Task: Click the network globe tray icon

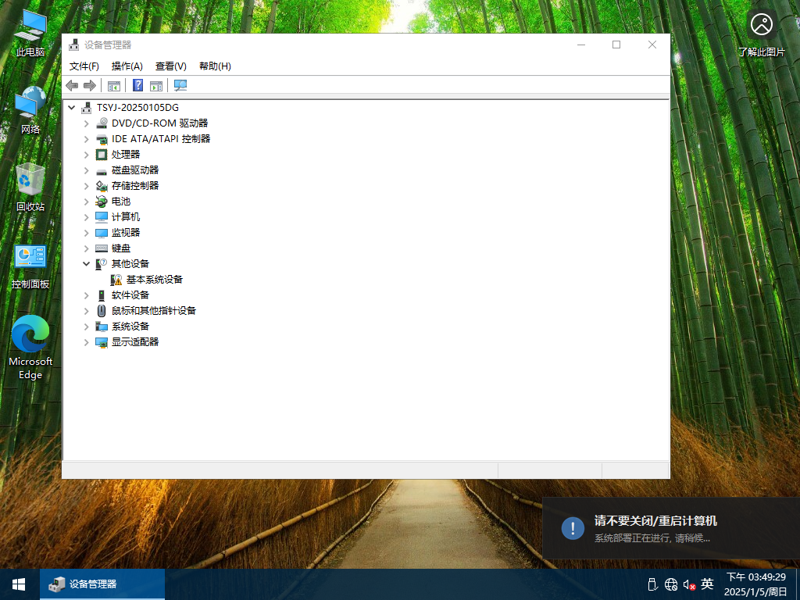Action: (x=671, y=584)
